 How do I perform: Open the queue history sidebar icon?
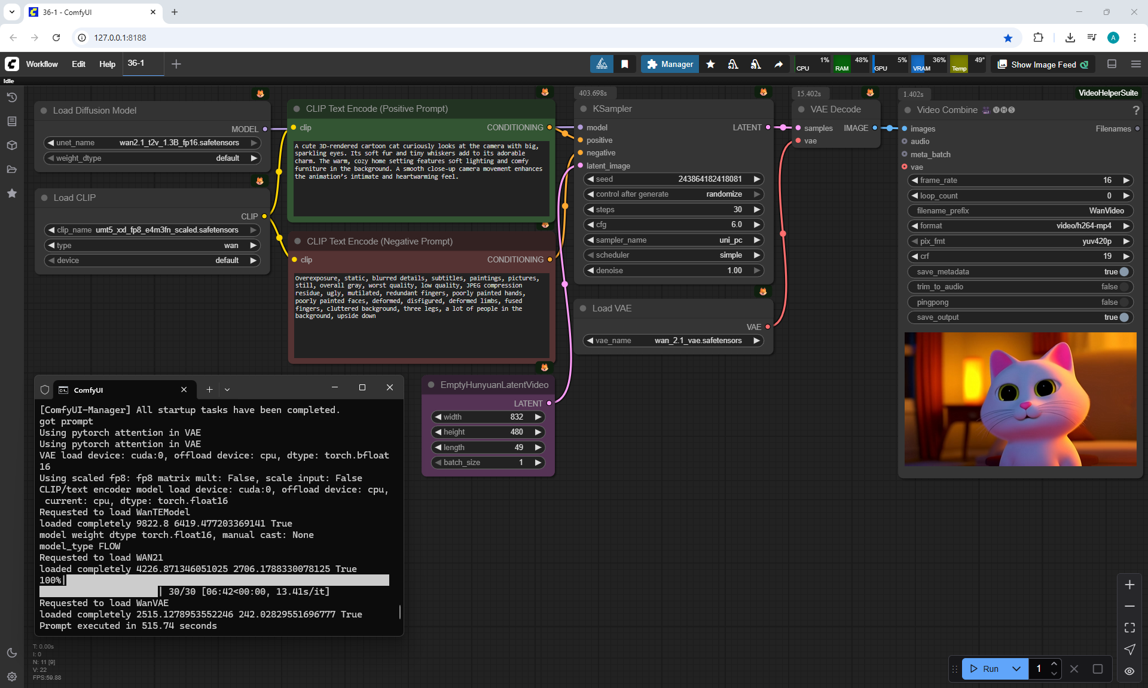click(12, 97)
